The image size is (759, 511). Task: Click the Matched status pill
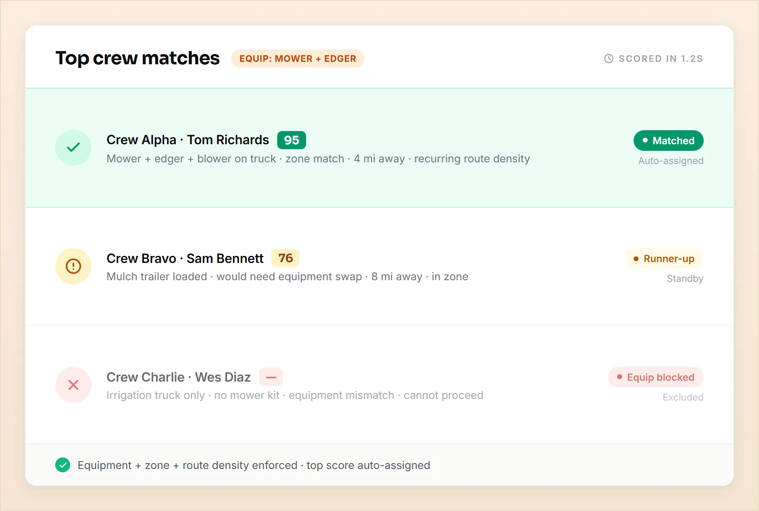tap(668, 141)
